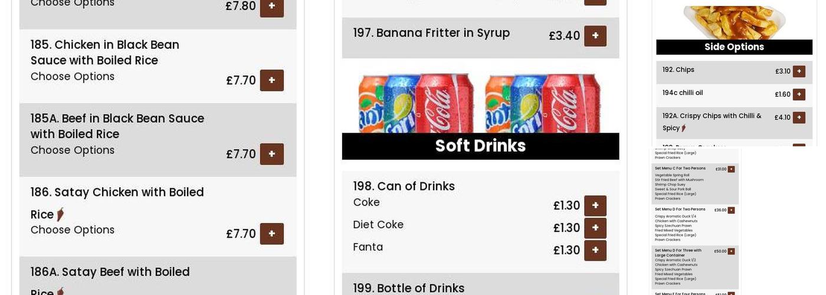Open Choose Options for Beef in Black Bean
Viewport: 826px width, 295px height.
(73, 150)
